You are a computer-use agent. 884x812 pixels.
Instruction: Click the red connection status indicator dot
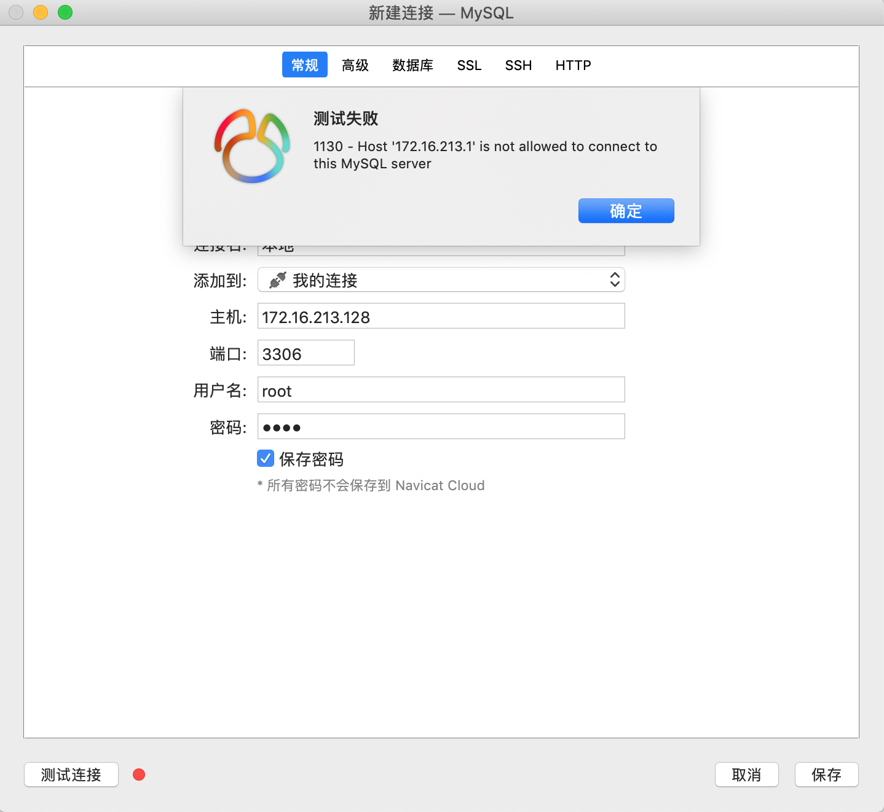[x=139, y=775]
